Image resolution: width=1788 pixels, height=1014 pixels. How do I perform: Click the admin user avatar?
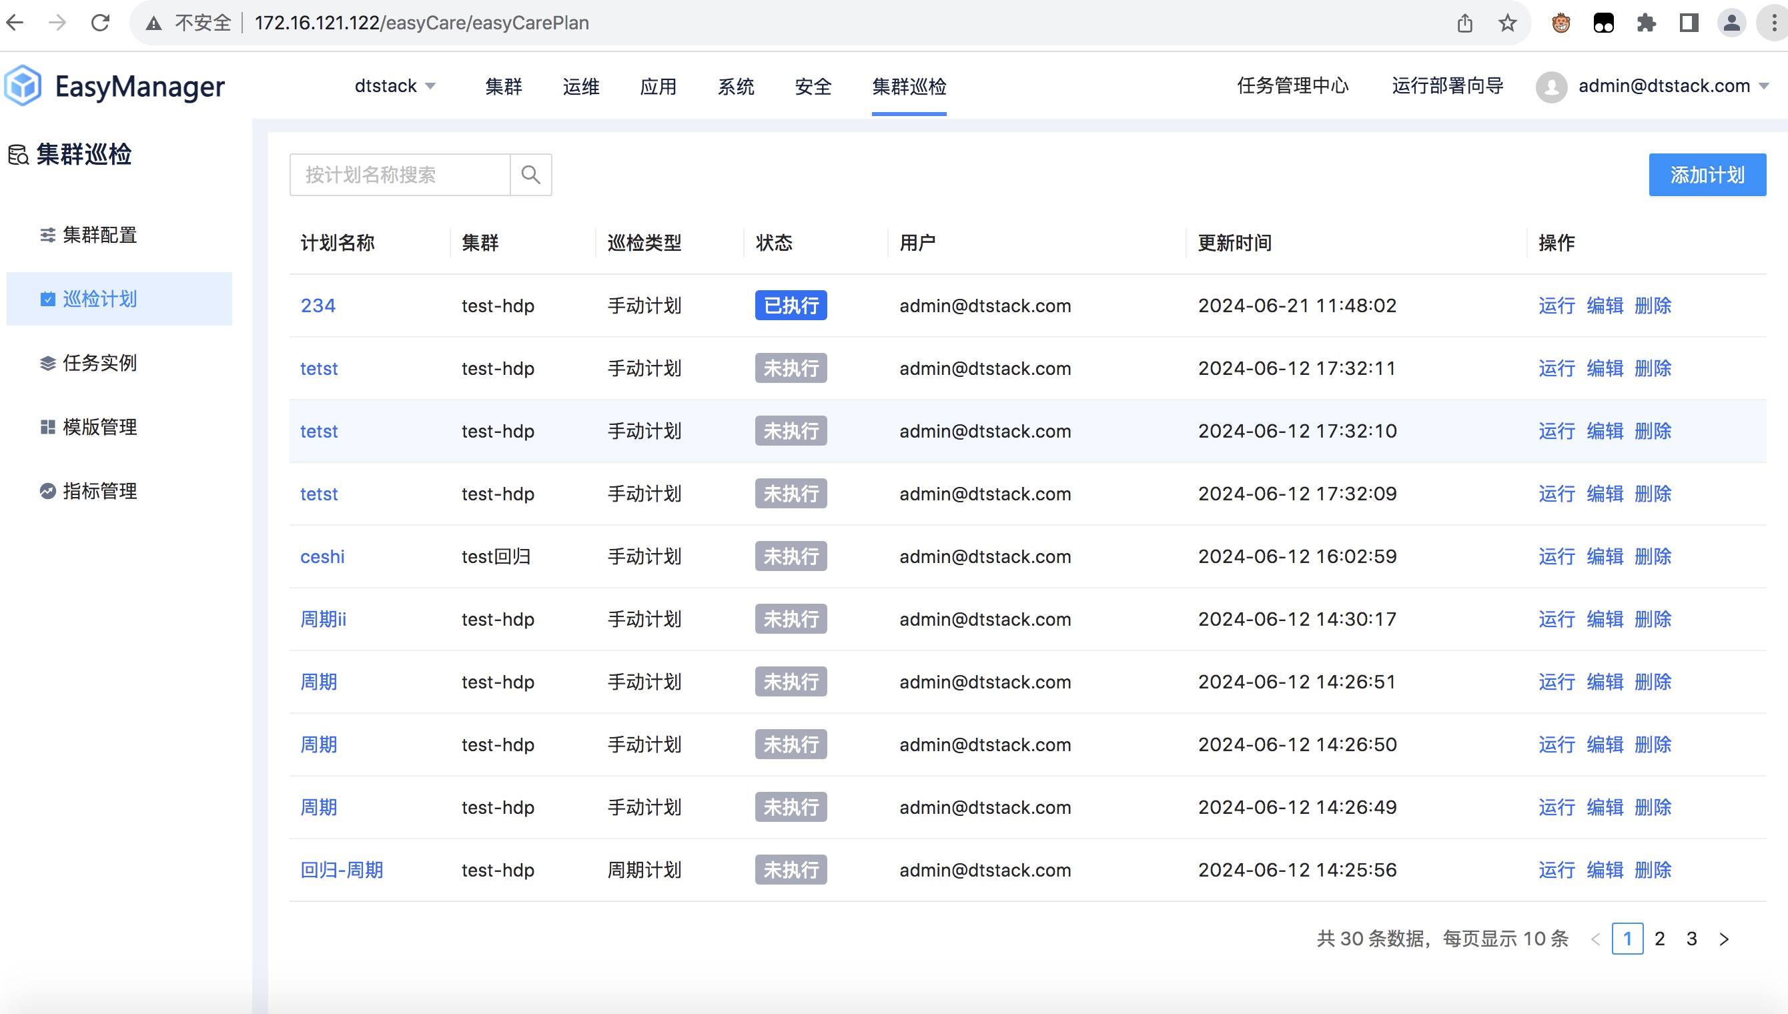pyautogui.click(x=1551, y=86)
